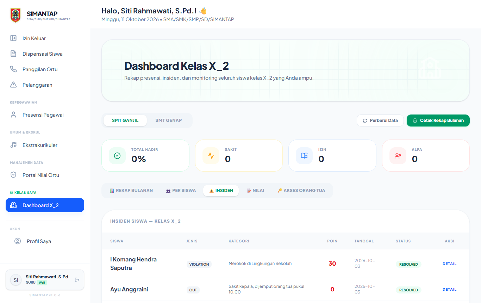Click the Ekstrakurikuler music note icon
Viewport: 481px width, 303px height.
click(x=13, y=145)
